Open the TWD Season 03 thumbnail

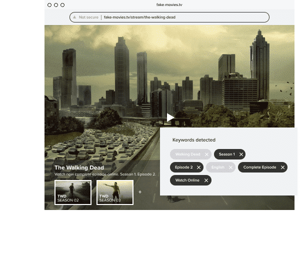pos(115,192)
